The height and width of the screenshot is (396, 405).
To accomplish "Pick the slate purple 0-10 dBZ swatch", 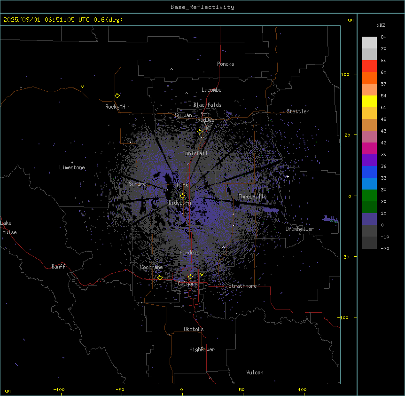I will [x=369, y=219].
